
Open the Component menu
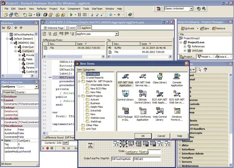[74, 9]
